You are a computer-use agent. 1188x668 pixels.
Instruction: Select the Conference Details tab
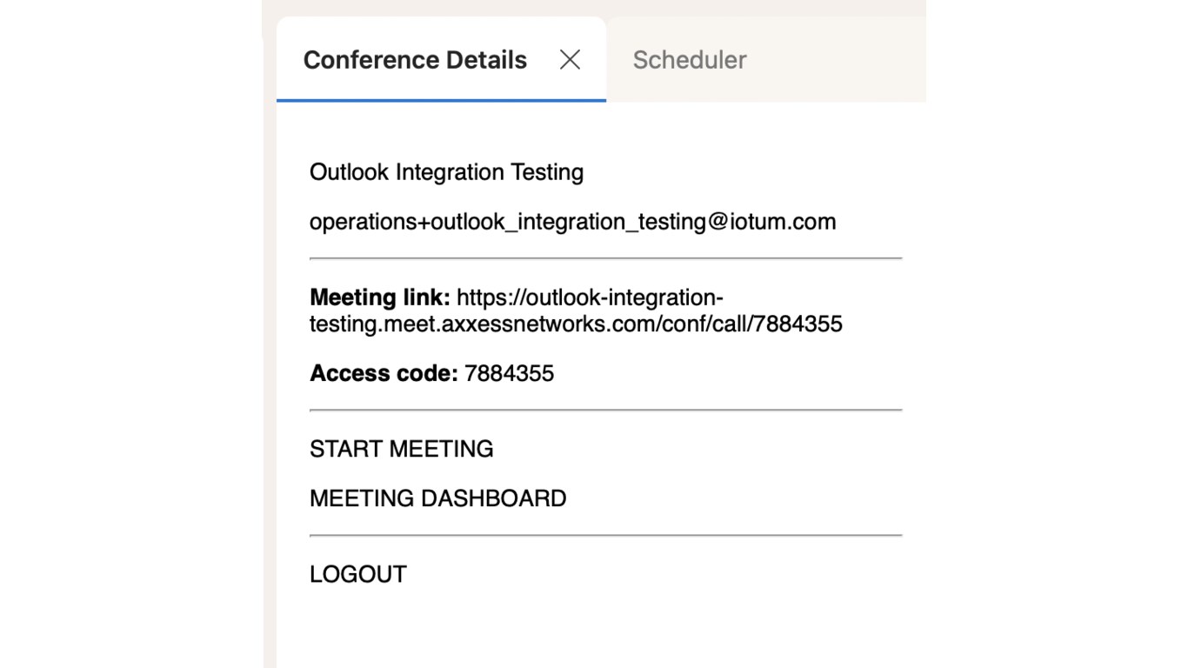click(x=415, y=59)
